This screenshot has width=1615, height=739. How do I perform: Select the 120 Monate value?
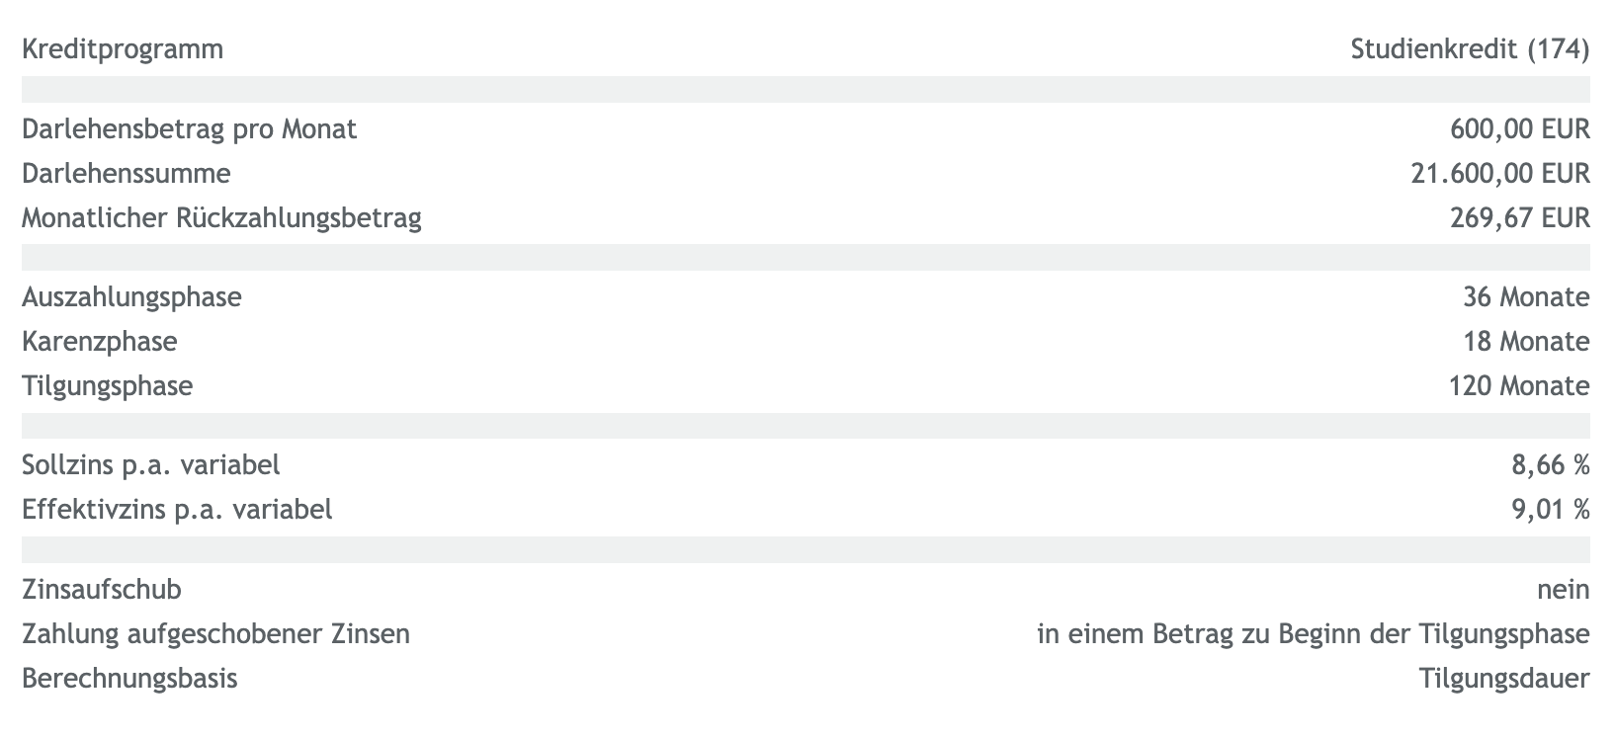pos(1519,386)
